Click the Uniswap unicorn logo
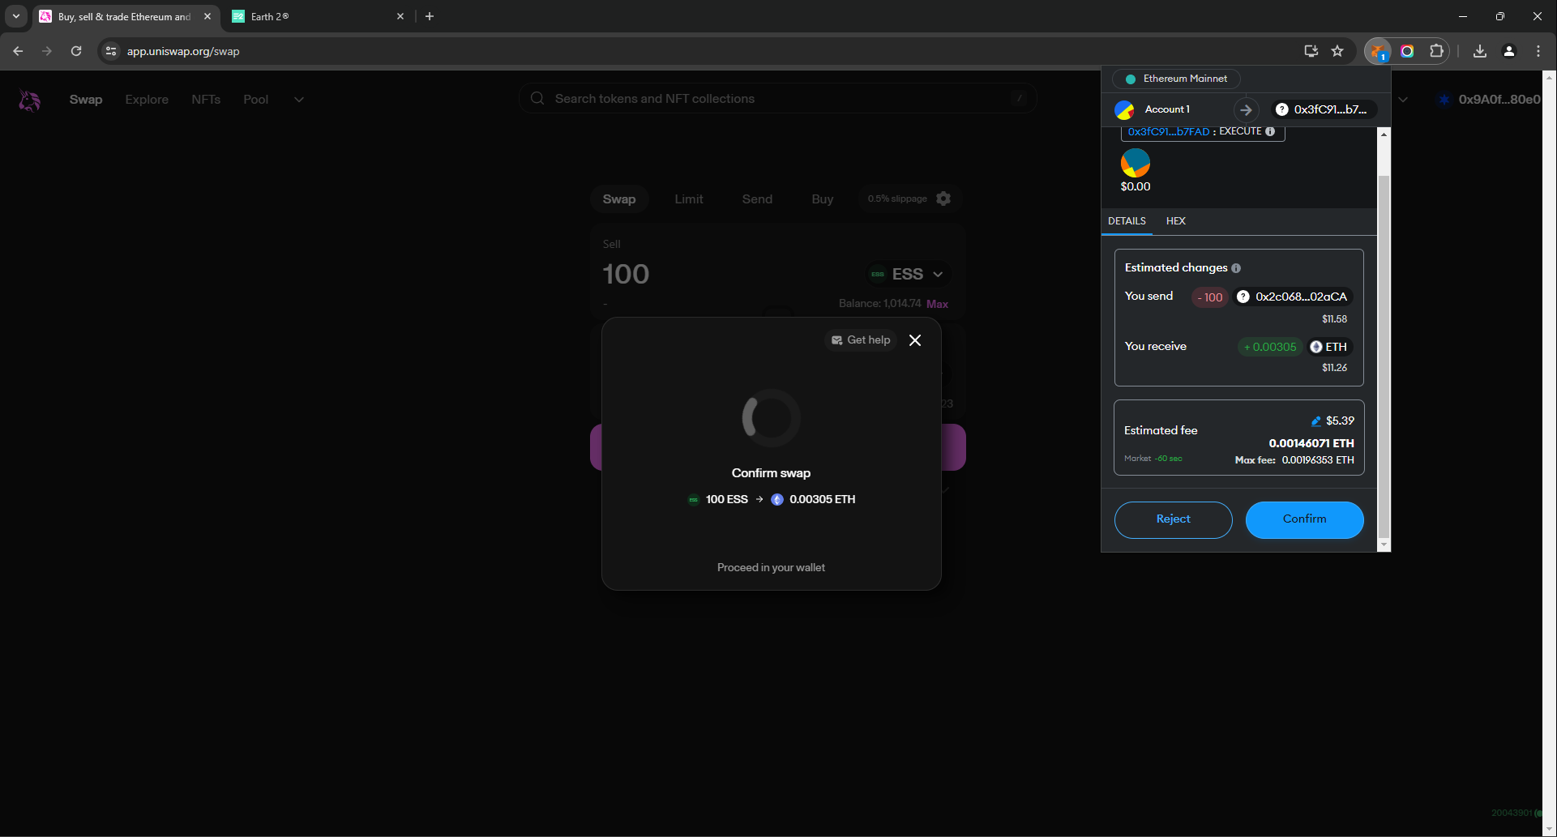This screenshot has height=837, width=1557. pyautogui.click(x=30, y=100)
